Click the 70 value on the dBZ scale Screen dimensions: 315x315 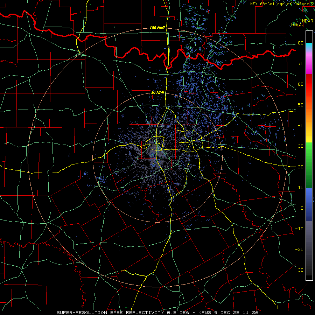click(301, 64)
